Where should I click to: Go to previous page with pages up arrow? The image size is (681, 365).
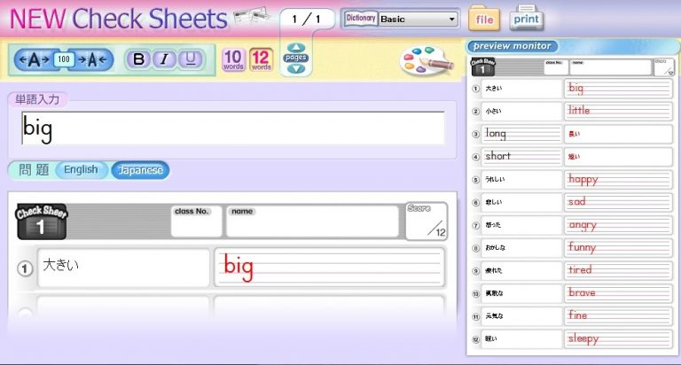point(296,49)
